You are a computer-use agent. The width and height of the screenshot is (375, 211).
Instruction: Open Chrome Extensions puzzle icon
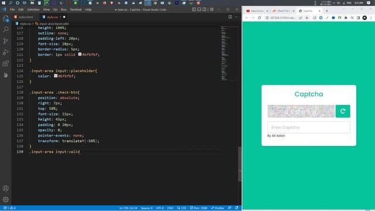pyautogui.click(x=346, y=18)
